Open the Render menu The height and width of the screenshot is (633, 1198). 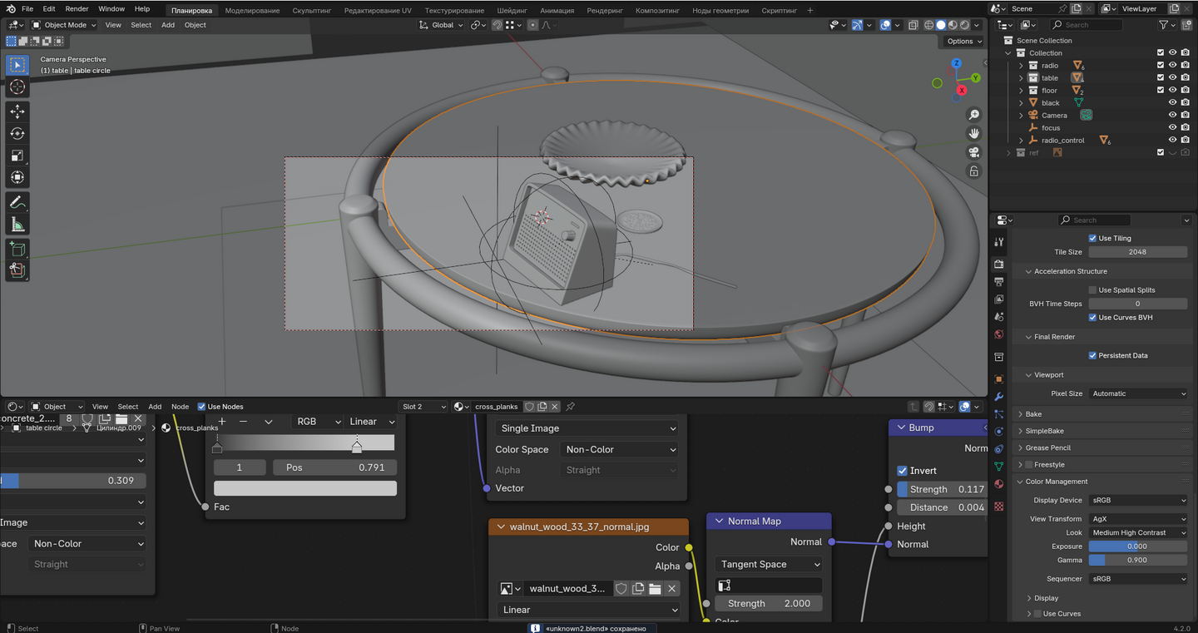pos(77,9)
